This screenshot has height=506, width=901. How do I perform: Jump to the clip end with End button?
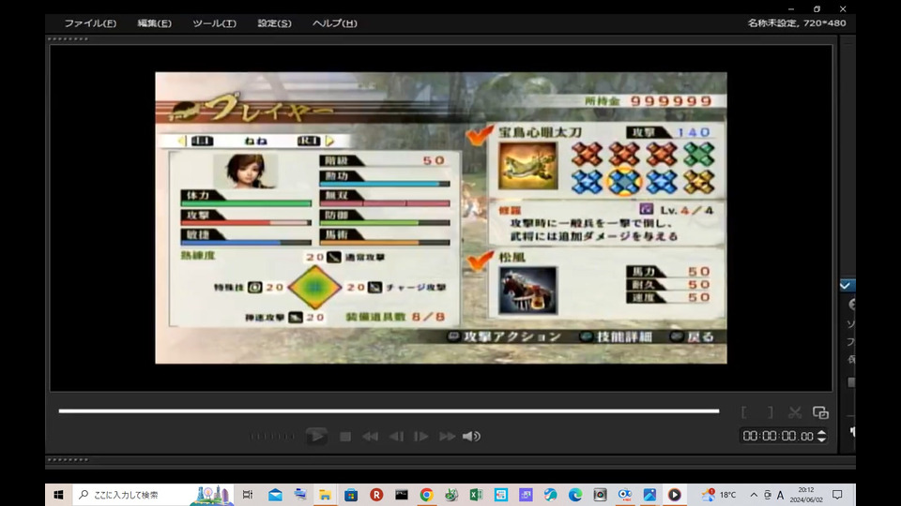pos(447,437)
